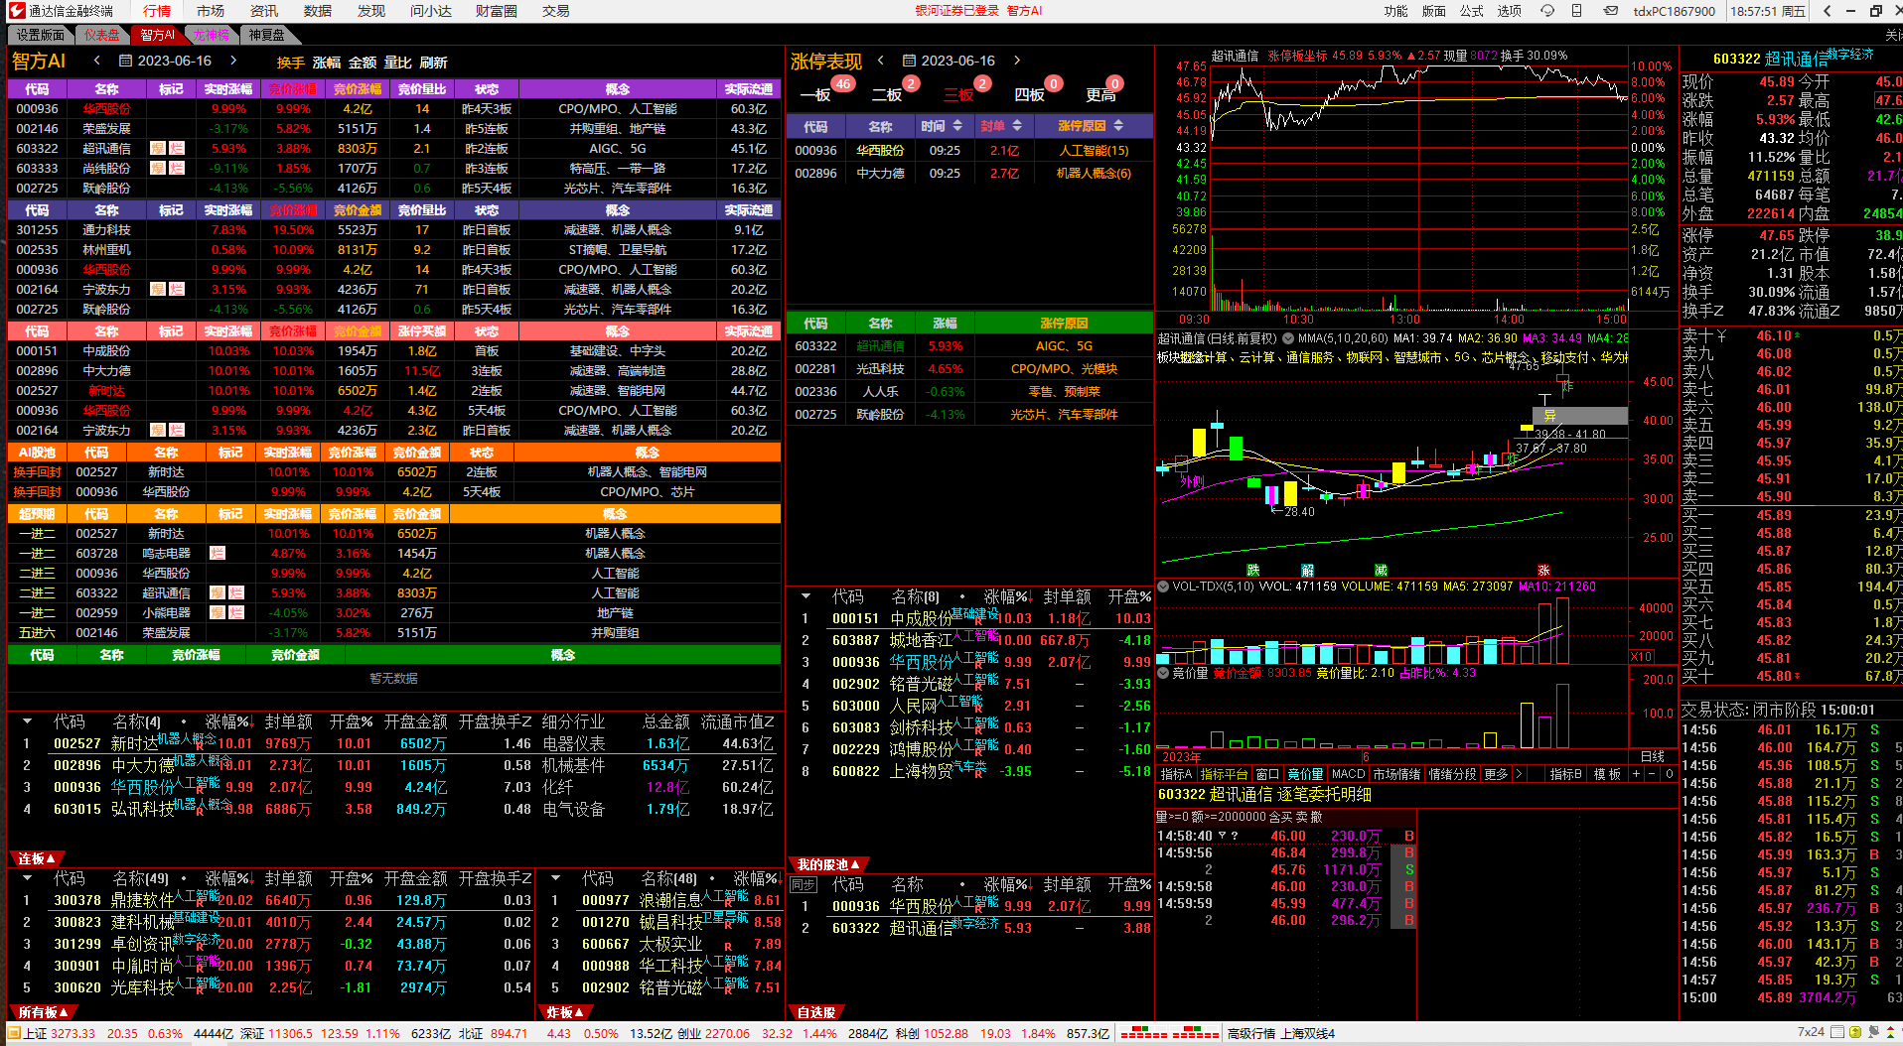The height and width of the screenshot is (1046, 1903).
Task: Click the indicator tabs right arrow
Action: coord(1519,774)
